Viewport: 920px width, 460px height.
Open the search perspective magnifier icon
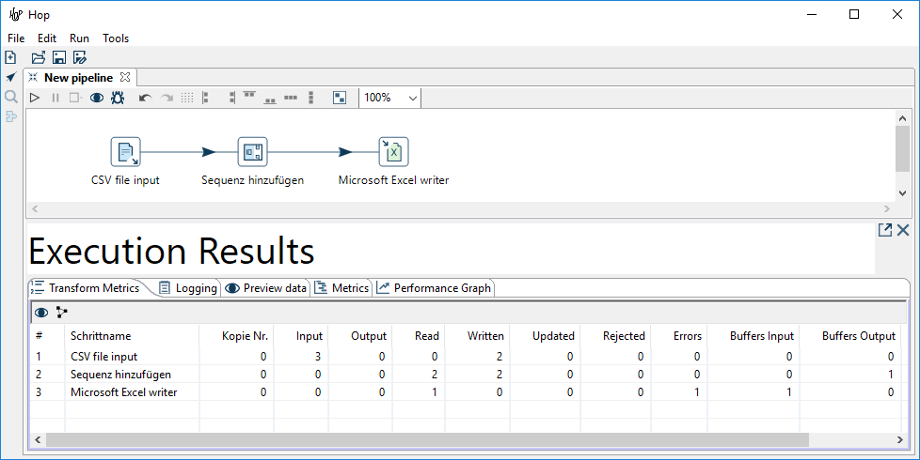[10, 97]
